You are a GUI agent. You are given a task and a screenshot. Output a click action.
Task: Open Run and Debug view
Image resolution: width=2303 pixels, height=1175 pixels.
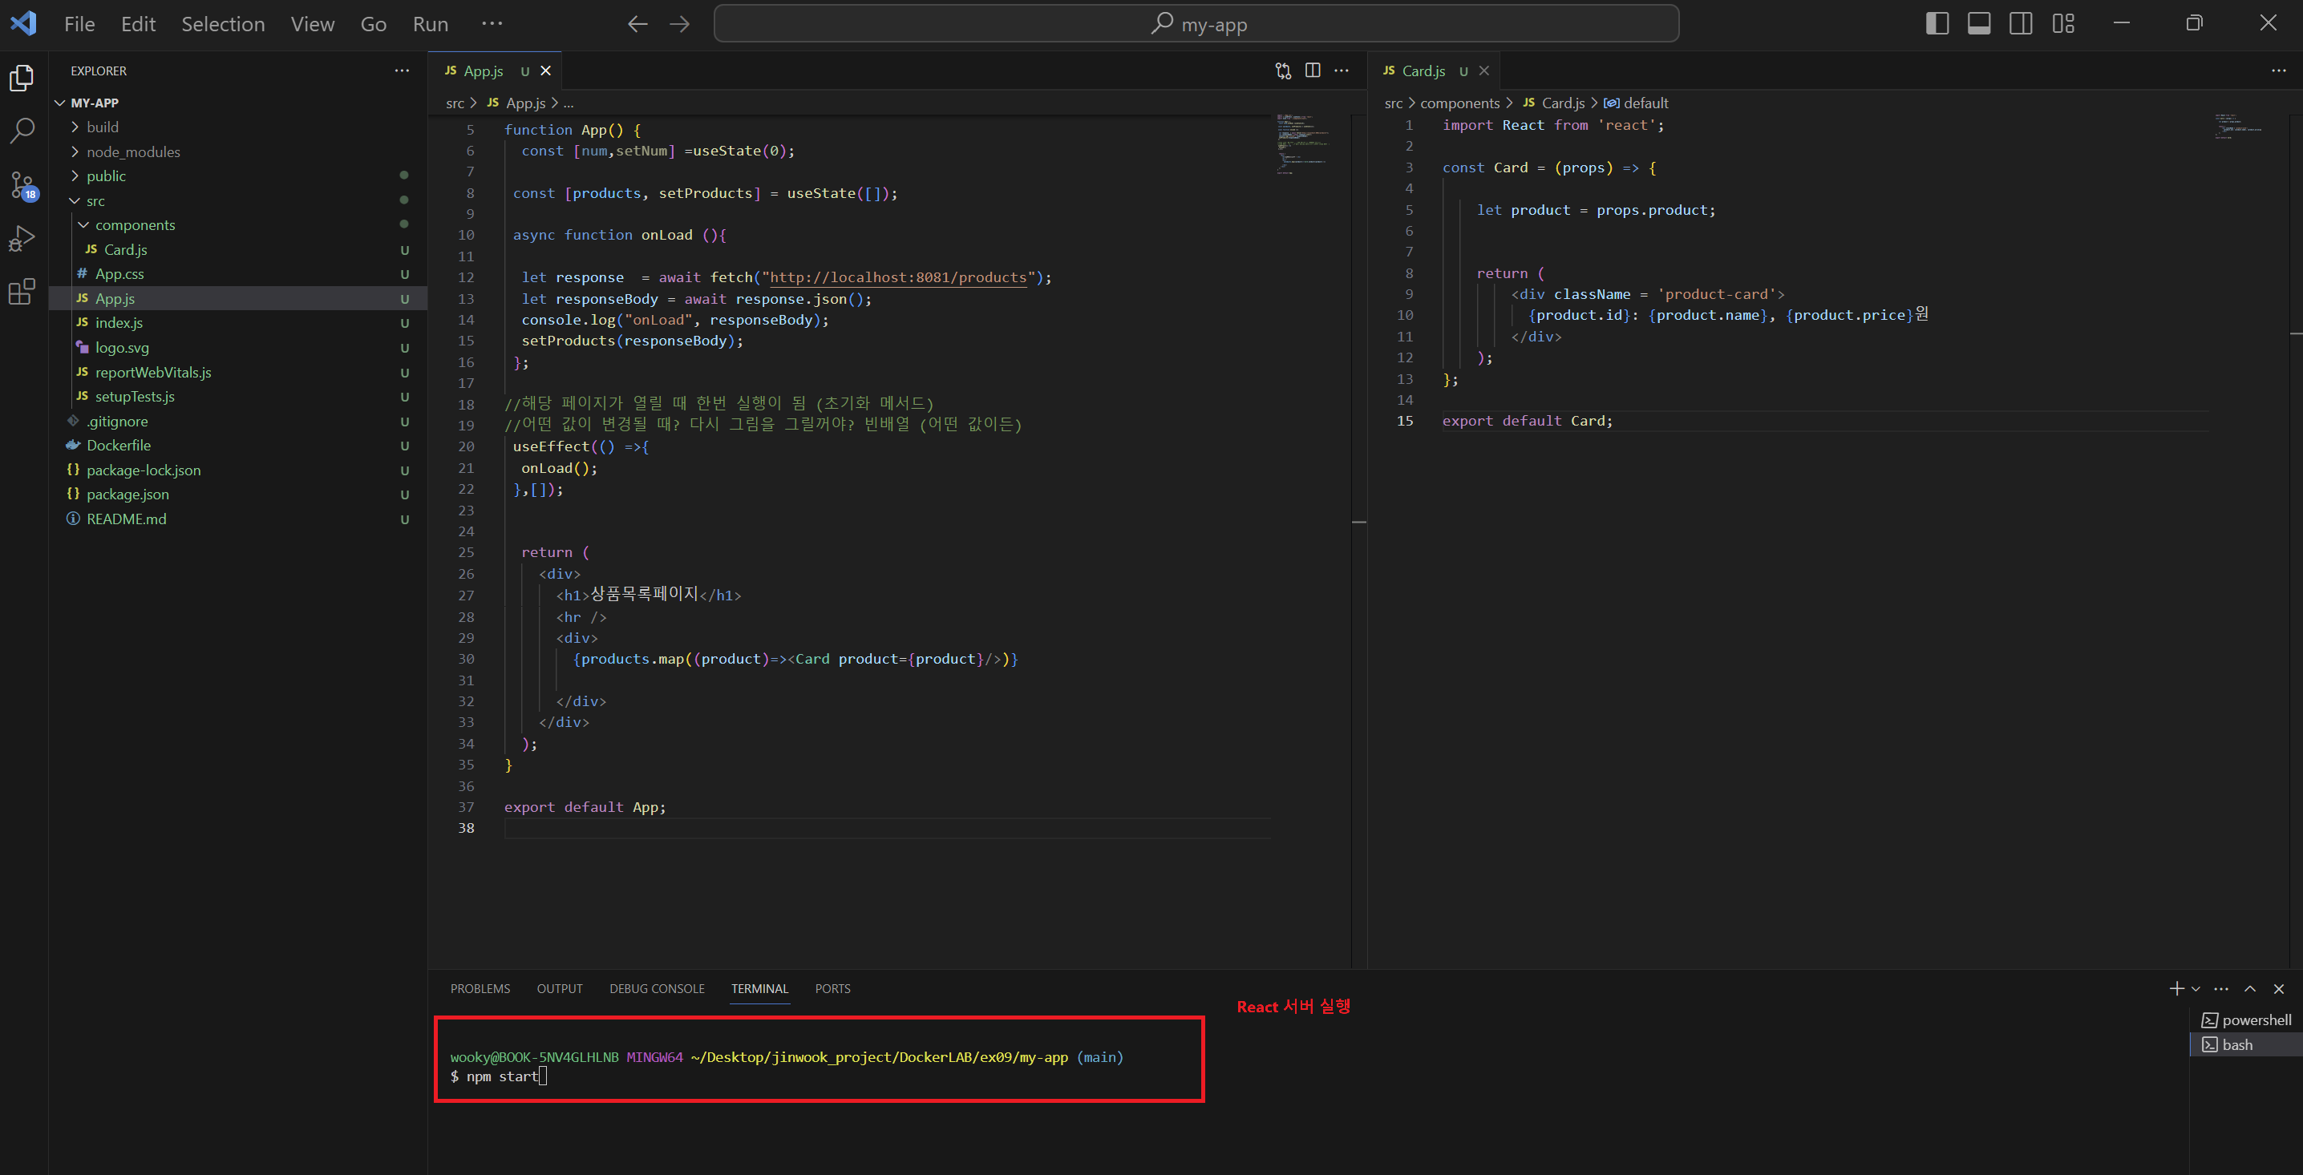pyautogui.click(x=22, y=239)
